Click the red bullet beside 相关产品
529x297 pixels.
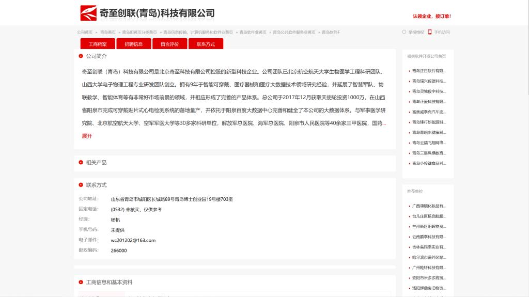[81, 163]
